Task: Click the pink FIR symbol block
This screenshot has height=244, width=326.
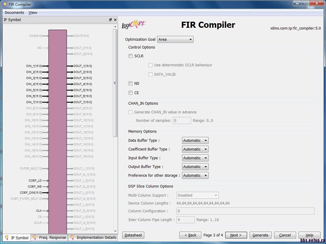Action: pos(58,132)
